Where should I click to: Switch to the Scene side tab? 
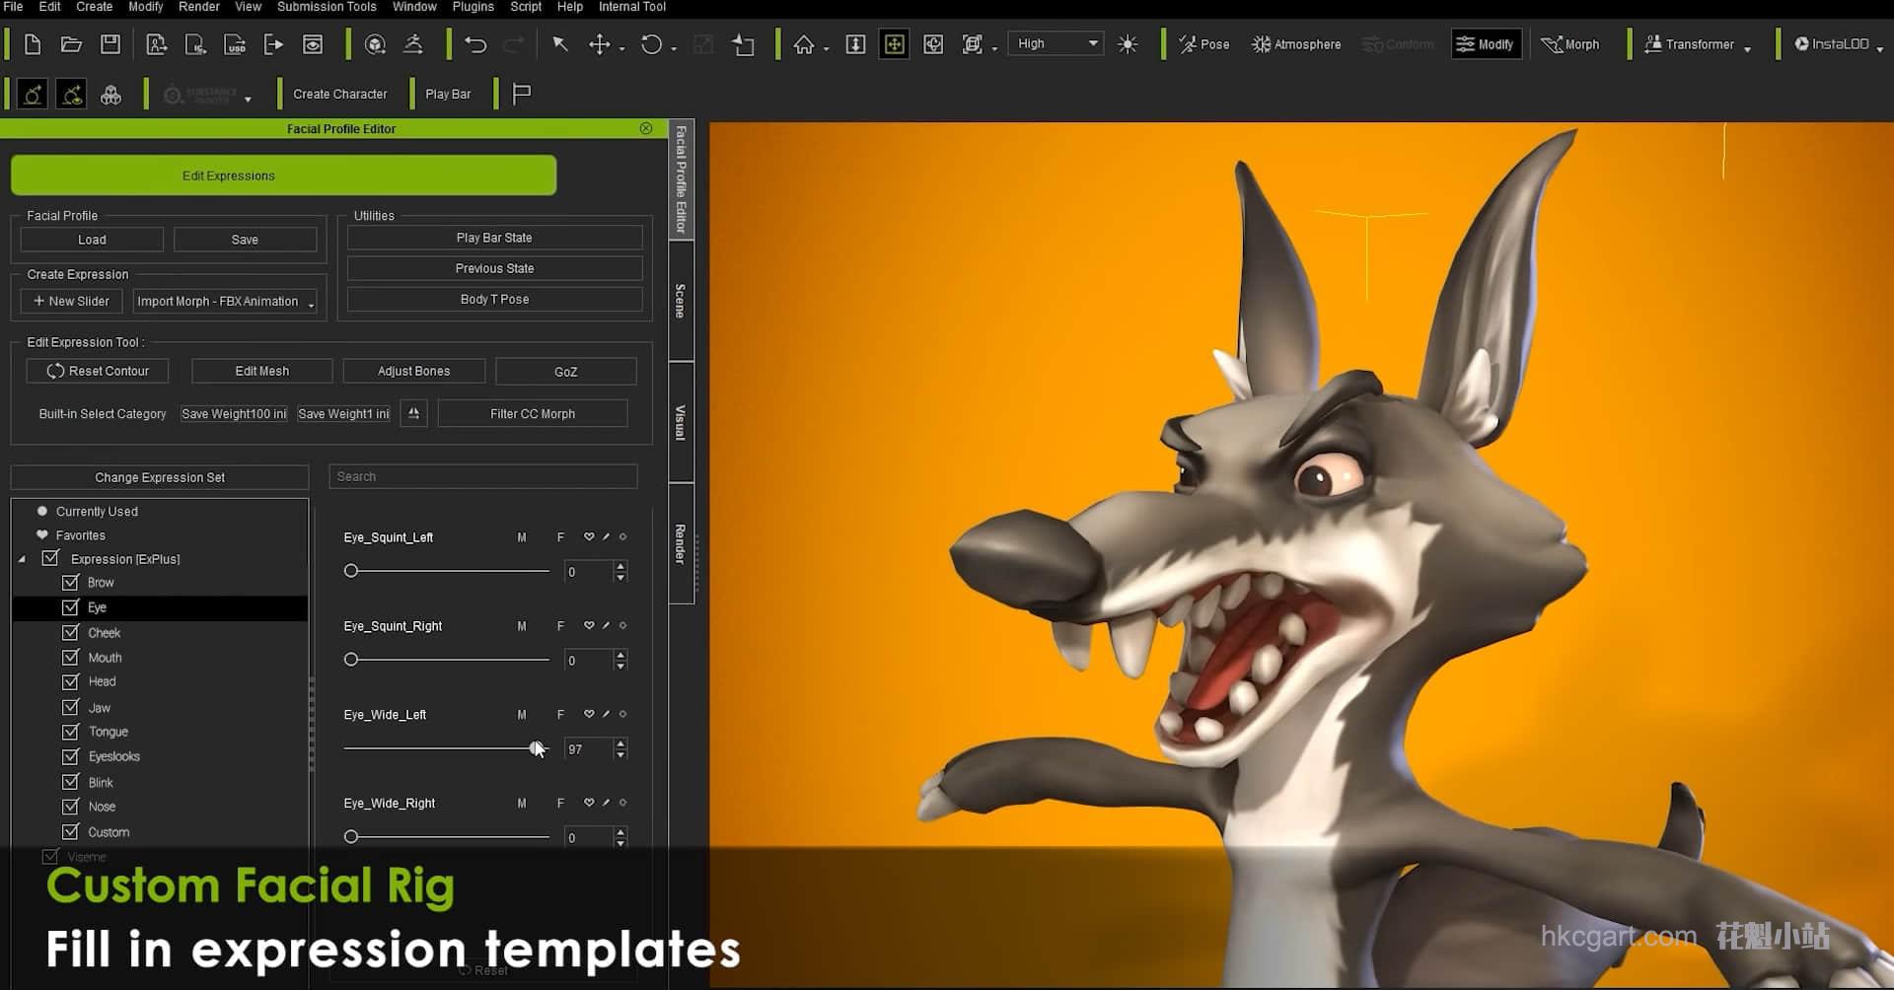click(681, 301)
